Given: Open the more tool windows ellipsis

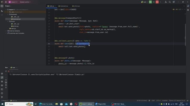Looking at the screenshot, I should (x=2, y=15).
